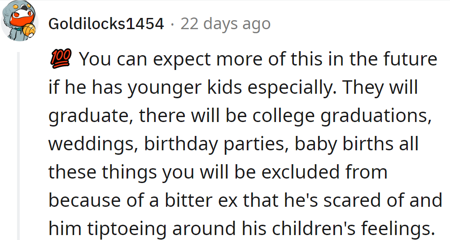Click the orange basketball on the avatar
The width and height of the screenshot is (450, 240).
(30, 30)
